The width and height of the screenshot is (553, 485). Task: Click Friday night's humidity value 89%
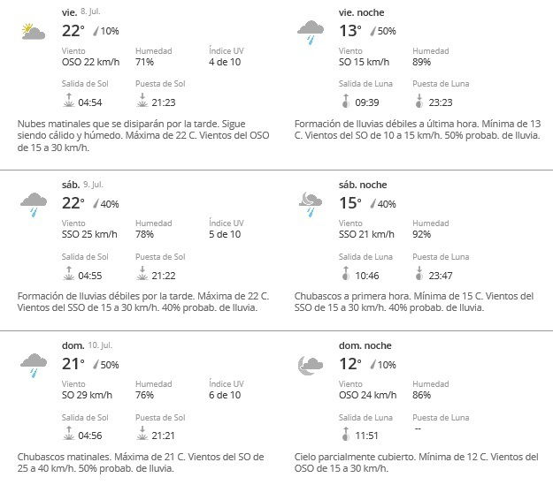point(421,62)
